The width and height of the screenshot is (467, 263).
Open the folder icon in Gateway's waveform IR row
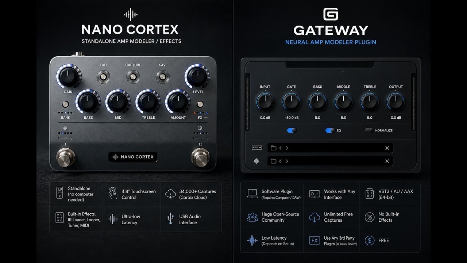(x=273, y=161)
